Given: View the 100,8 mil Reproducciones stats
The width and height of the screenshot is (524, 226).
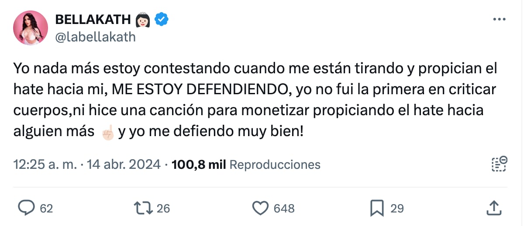Looking at the screenshot, I should tap(246, 164).
